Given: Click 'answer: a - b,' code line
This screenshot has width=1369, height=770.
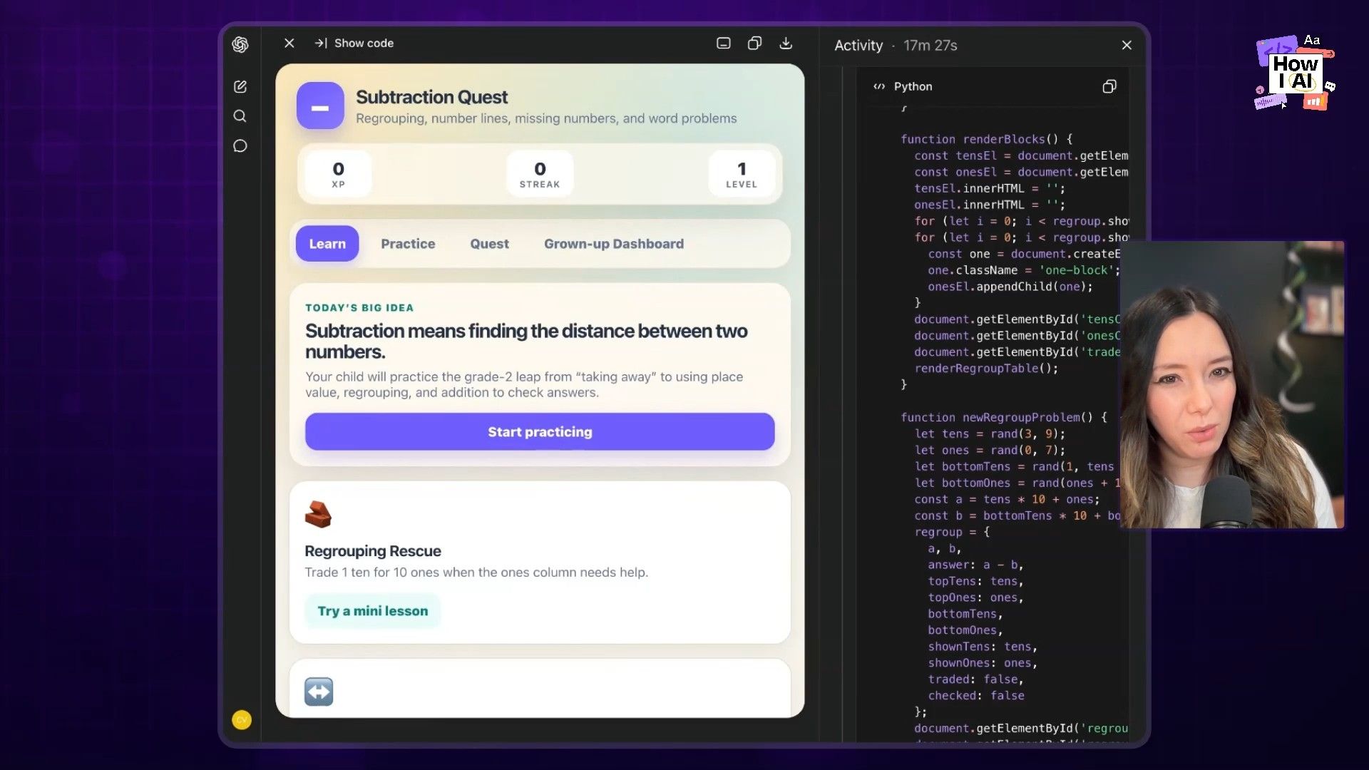Looking at the screenshot, I should (x=975, y=565).
